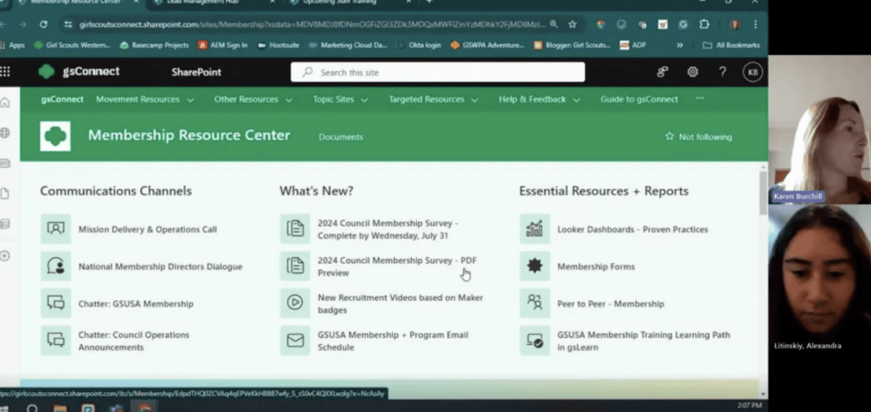Open Membership Forms link
The image size is (871, 412).
(596, 267)
